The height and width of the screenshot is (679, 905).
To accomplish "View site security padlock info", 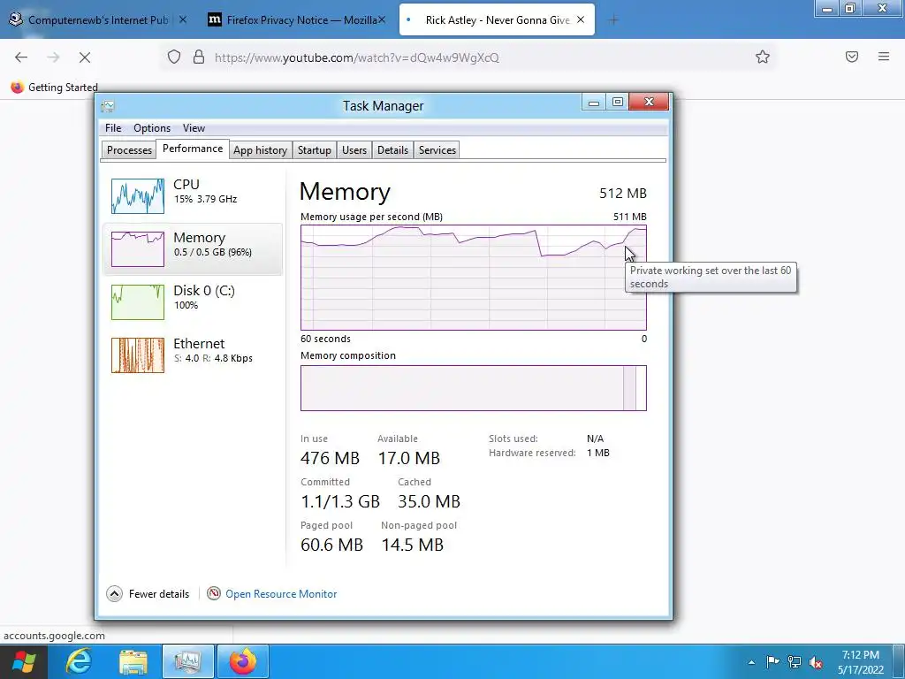I will click(x=199, y=57).
